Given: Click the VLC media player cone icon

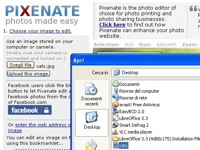Looking at the screenshot, I should [x=116, y=132].
